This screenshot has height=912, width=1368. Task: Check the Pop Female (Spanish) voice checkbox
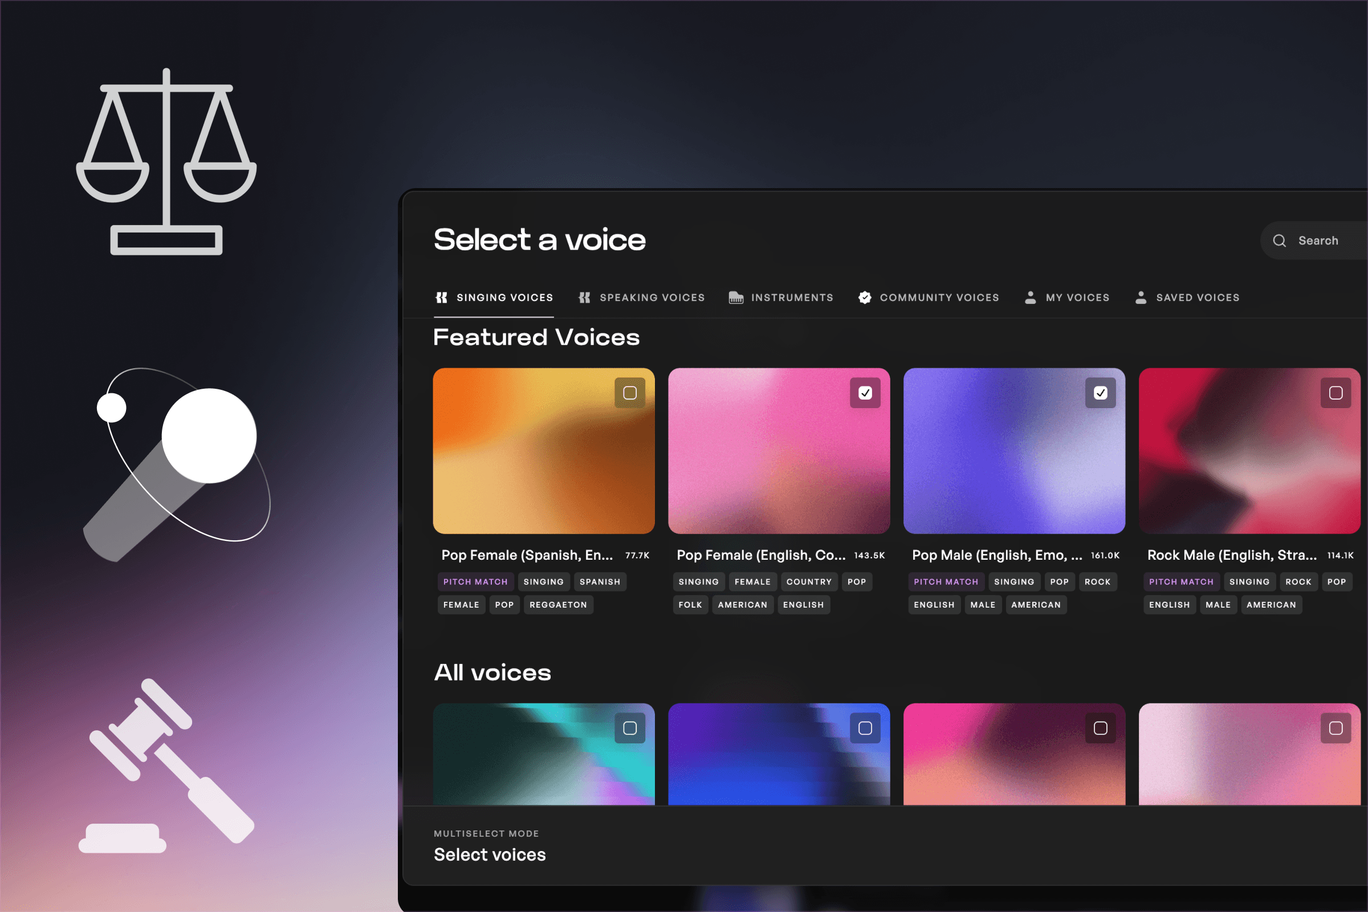(x=630, y=393)
